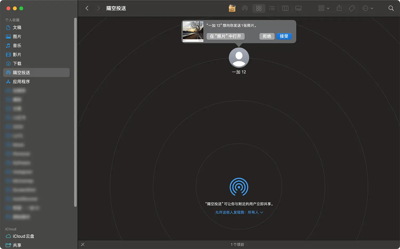Switch to icon grid view

tap(259, 8)
